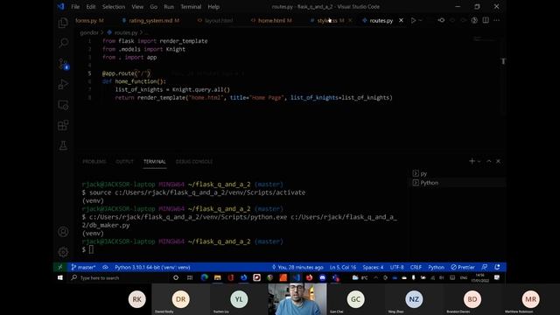Screen dimensions: 560x315
Task: Open Run and Debug view
Action: click(63, 84)
